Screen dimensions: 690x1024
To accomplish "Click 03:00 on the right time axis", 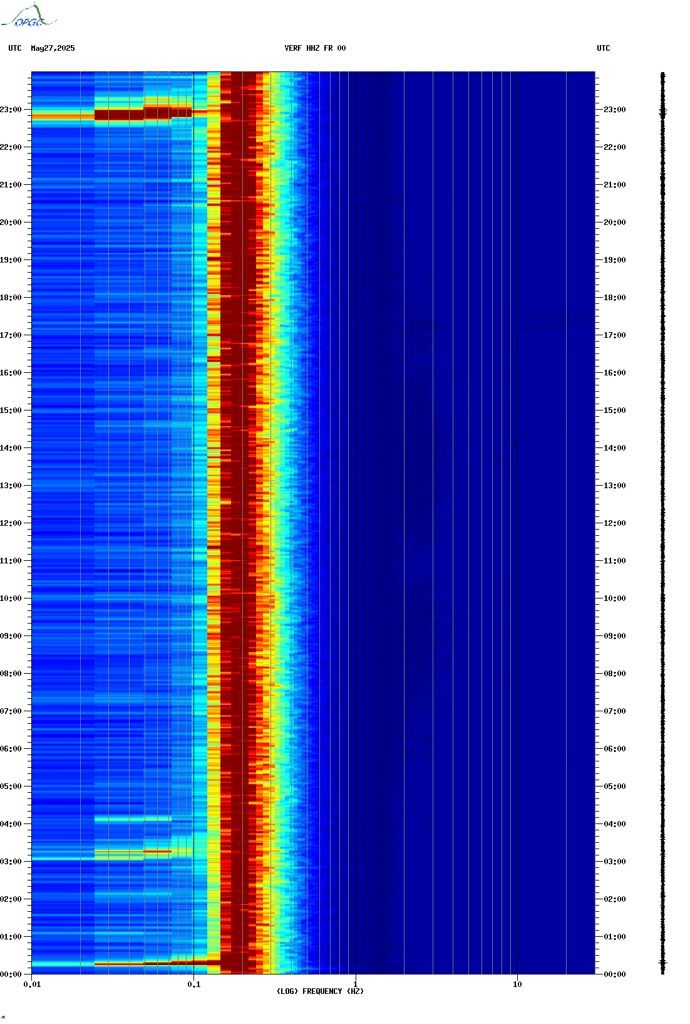I will pos(615,862).
